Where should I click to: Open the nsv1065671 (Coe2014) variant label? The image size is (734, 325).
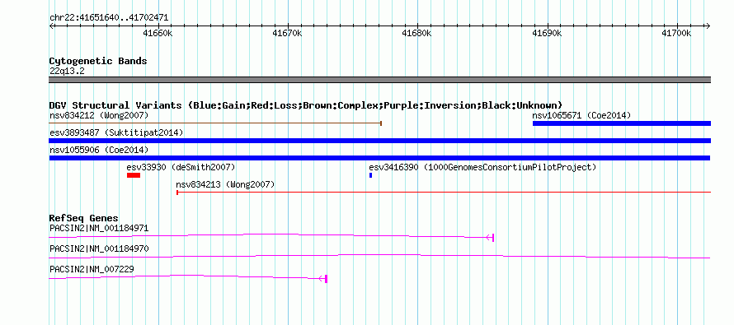[582, 115]
